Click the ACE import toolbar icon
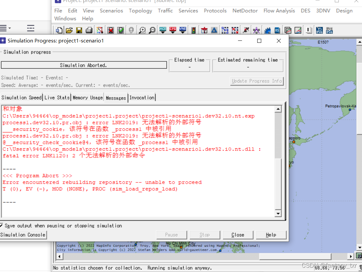 [163, 30]
